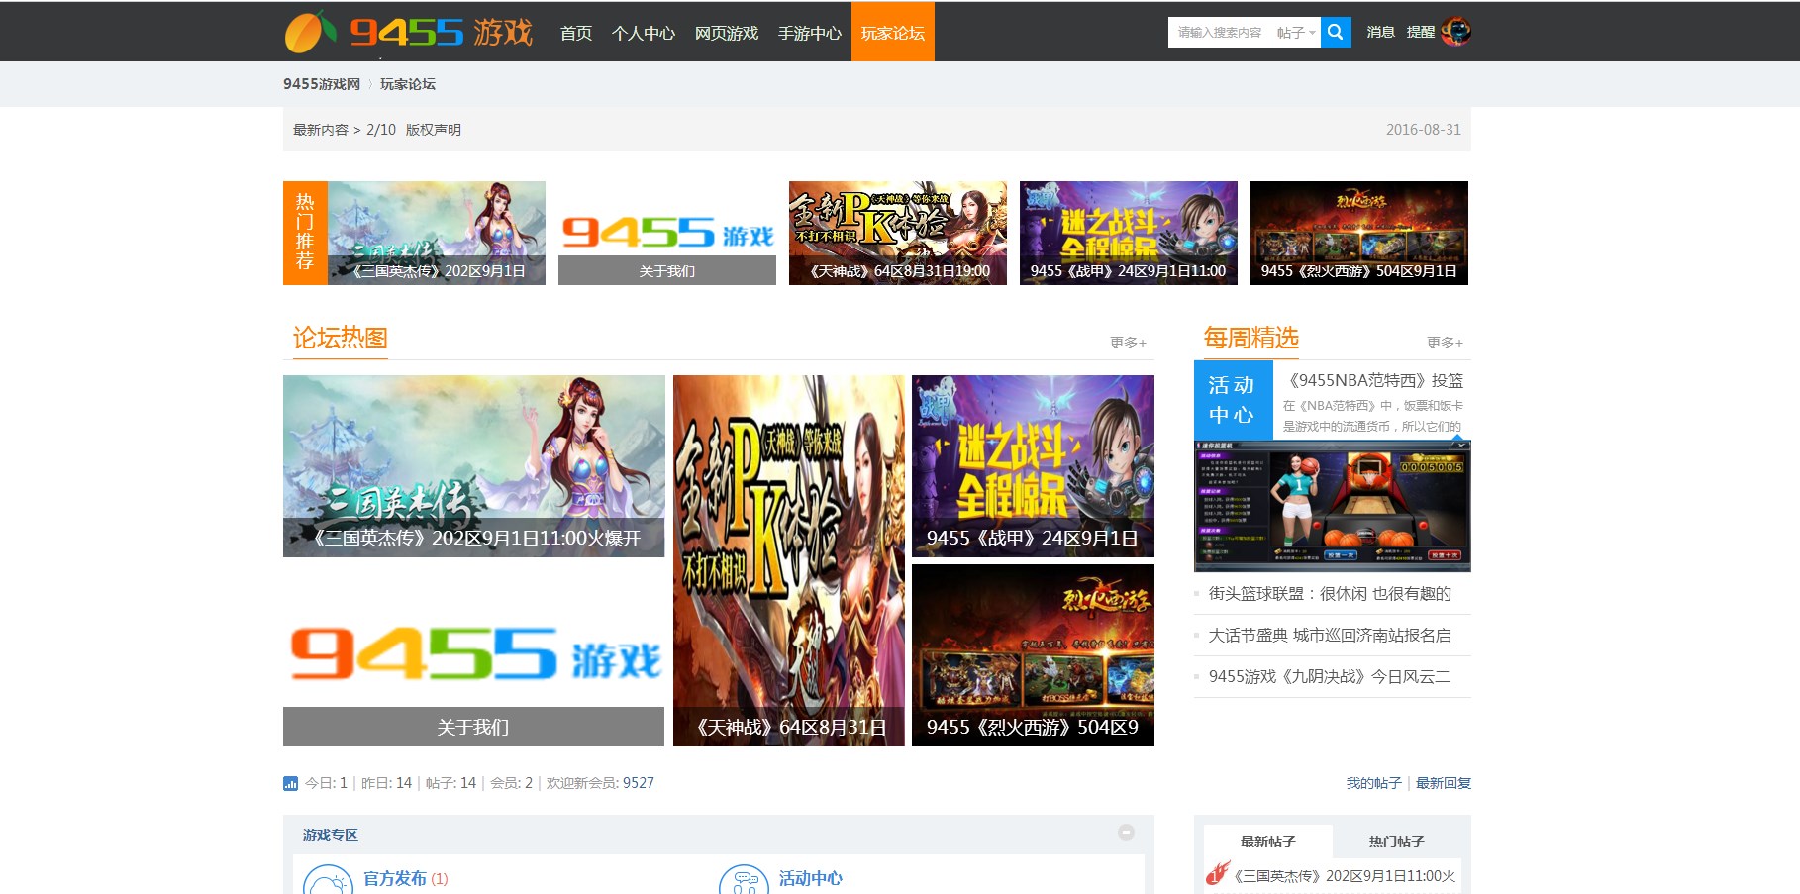Click the 官方发布 board icon
The width and height of the screenshot is (1800, 894).
coord(328,880)
